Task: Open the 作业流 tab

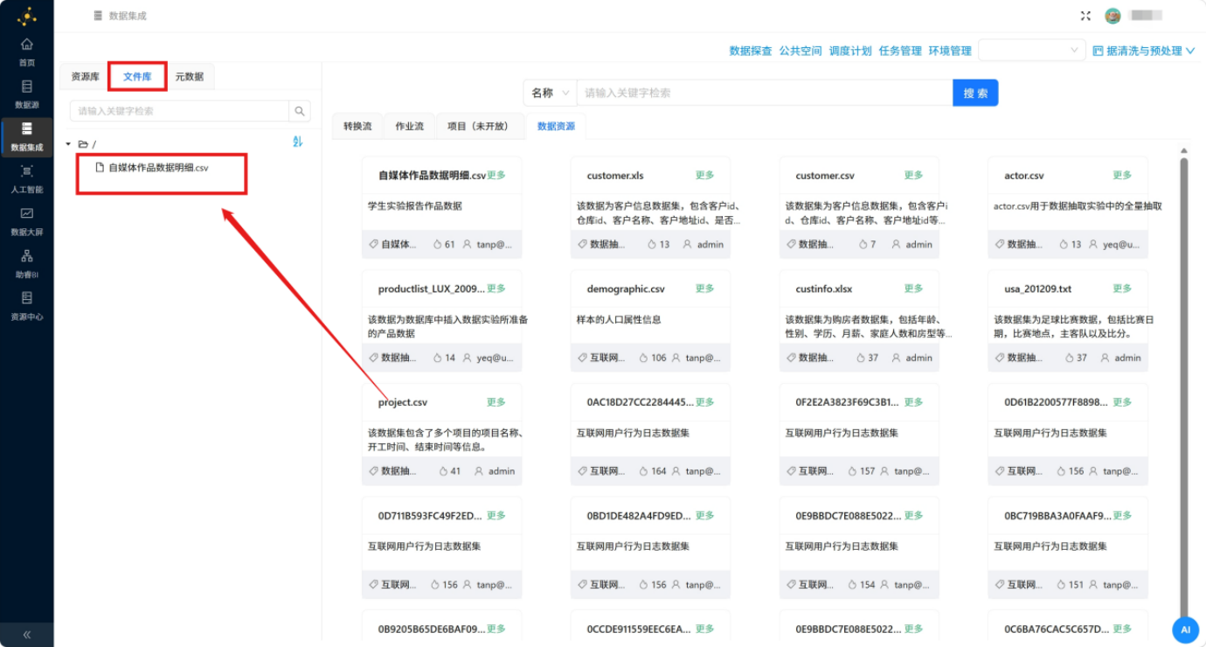Action: [410, 126]
